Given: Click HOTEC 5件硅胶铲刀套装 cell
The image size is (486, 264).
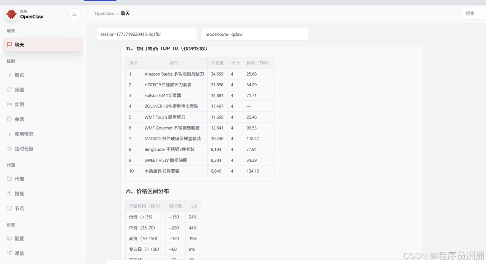Looking at the screenshot, I should coord(174,85).
